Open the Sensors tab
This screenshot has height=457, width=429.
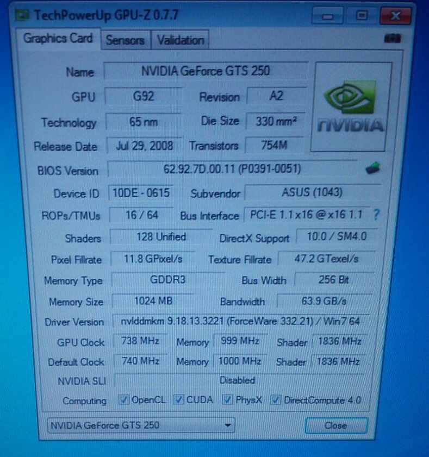point(125,40)
